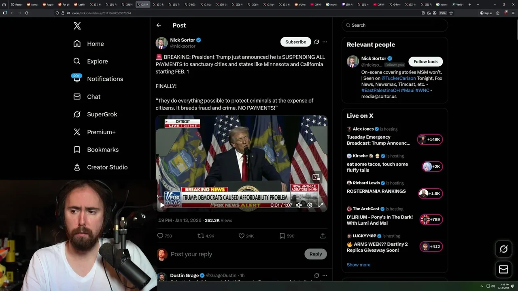
Task: Open the browser zoom level 150% indicator
Action: click(443, 13)
